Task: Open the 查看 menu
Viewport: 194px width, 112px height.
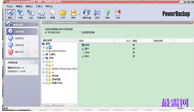Action: (x=29, y=6)
